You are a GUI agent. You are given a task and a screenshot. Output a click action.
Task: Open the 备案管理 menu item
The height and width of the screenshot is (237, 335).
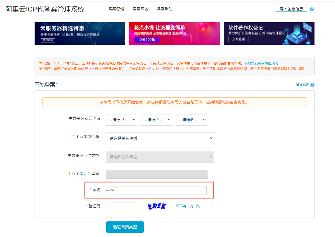click(x=116, y=9)
